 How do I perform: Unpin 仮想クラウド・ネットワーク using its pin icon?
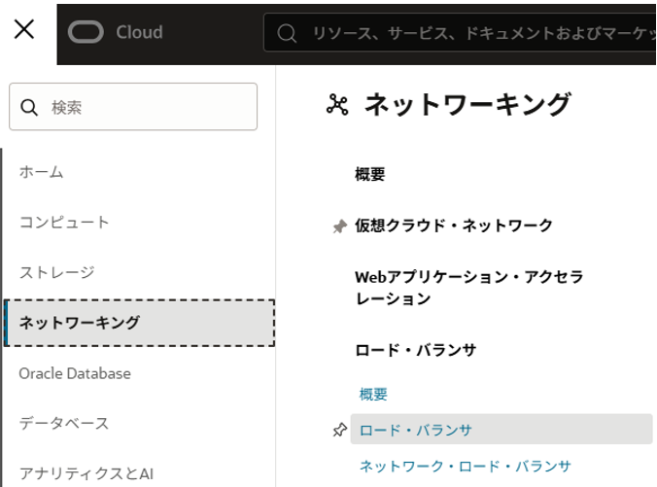[x=339, y=226]
